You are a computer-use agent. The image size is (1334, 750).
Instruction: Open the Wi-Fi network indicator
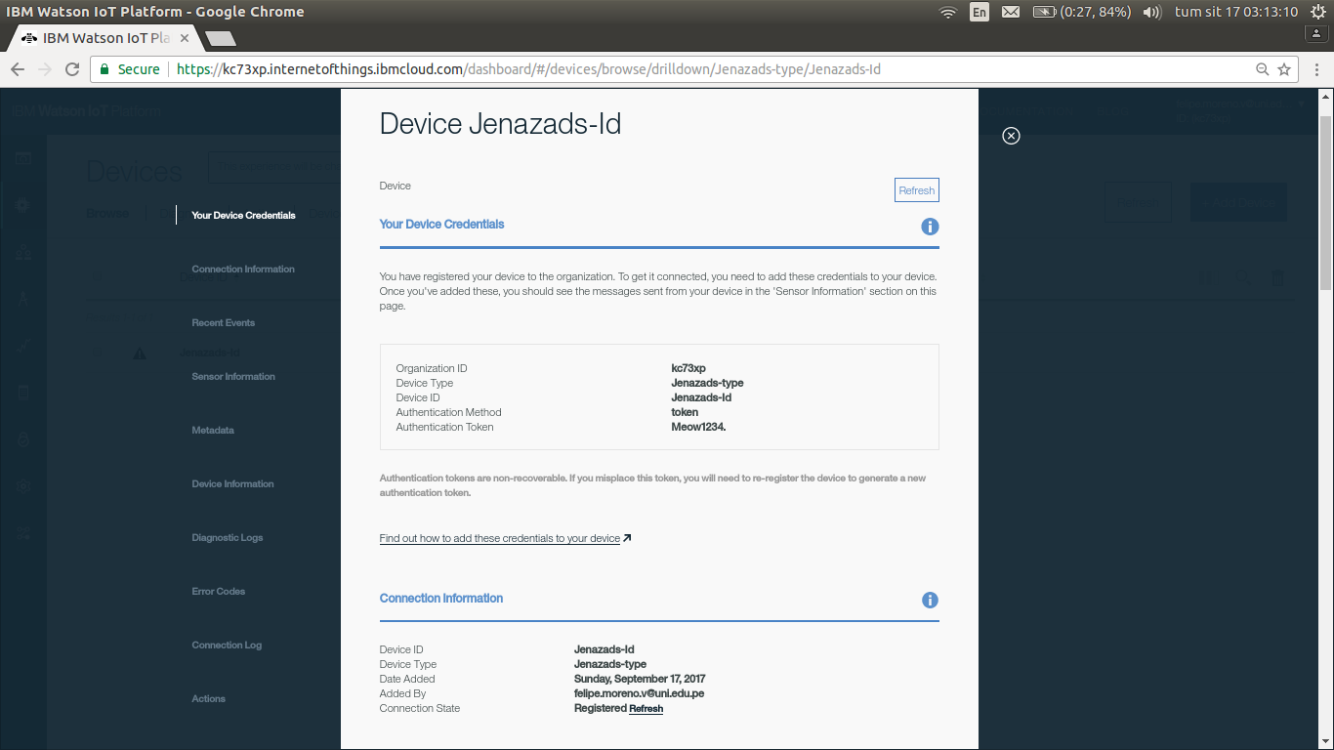(x=947, y=12)
